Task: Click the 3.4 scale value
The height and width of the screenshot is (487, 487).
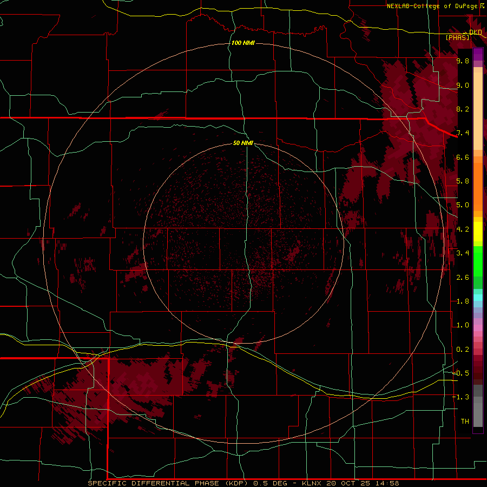Action: tap(463, 253)
